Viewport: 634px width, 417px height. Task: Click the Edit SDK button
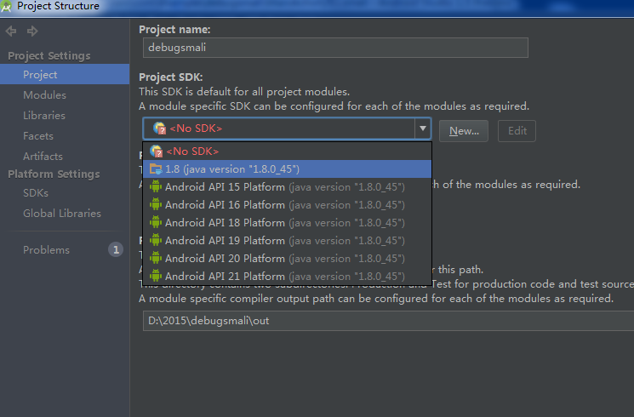517,131
